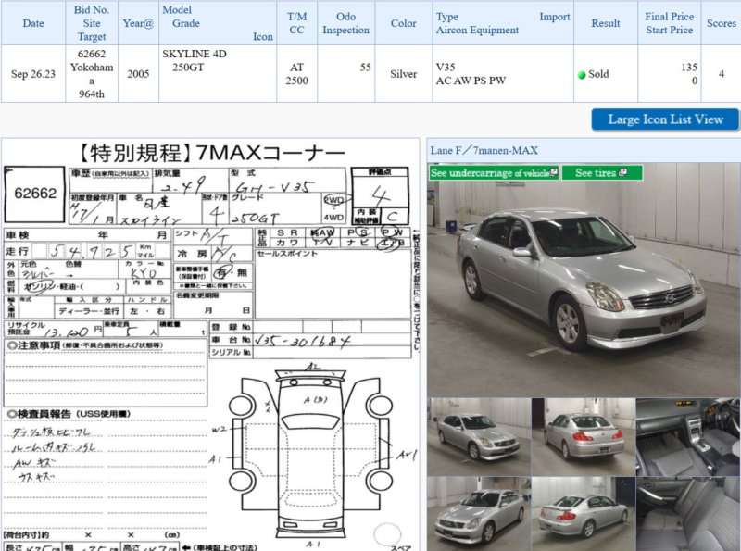The width and height of the screenshot is (741, 551).
Task: Select the front-left view thumbnail in bottom row
Action: [479, 514]
